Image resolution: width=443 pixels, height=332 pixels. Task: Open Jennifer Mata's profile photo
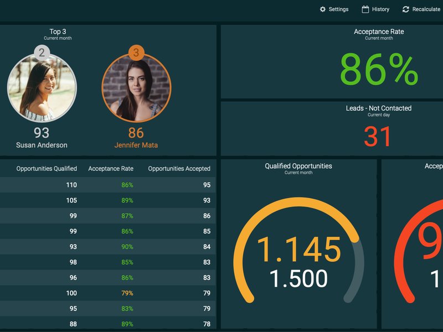coord(136,88)
